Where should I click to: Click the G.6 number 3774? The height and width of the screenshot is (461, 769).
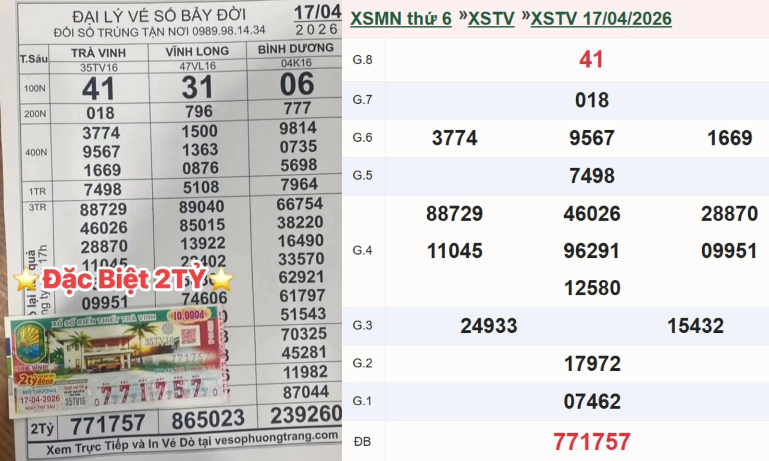point(454,138)
